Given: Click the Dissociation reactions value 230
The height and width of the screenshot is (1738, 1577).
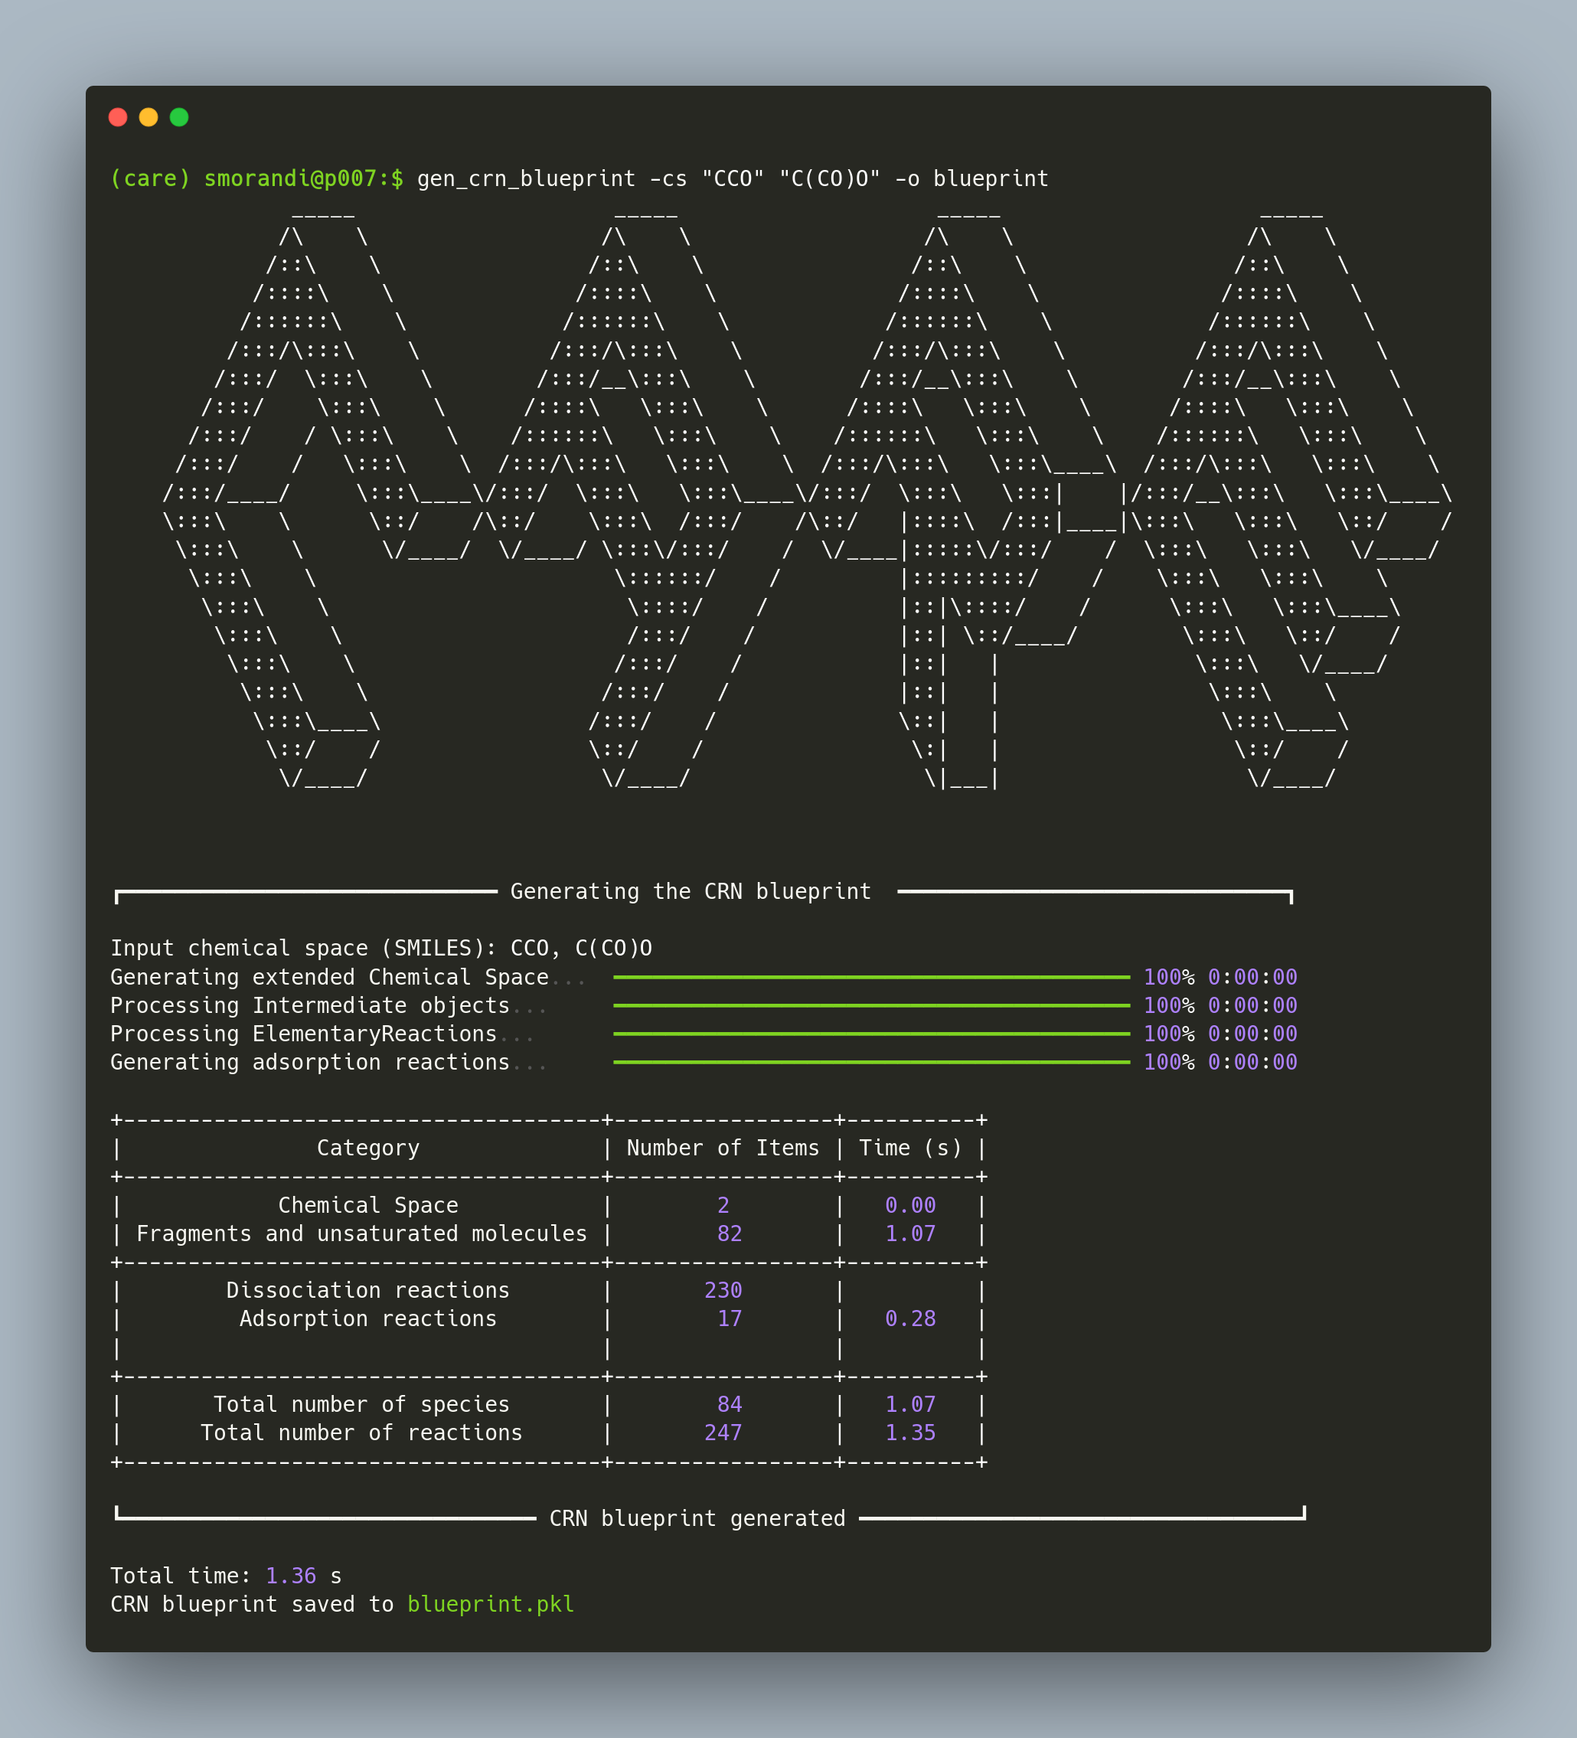Looking at the screenshot, I should [x=723, y=1289].
